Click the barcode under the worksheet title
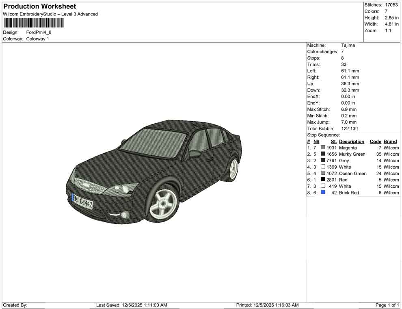The height and width of the screenshot is (309, 402). [34, 23]
